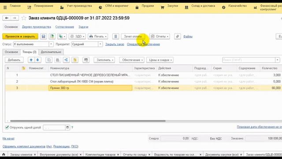Save the document with the floppy disk icon
This screenshot has width=282, height=159.
point(43,36)
